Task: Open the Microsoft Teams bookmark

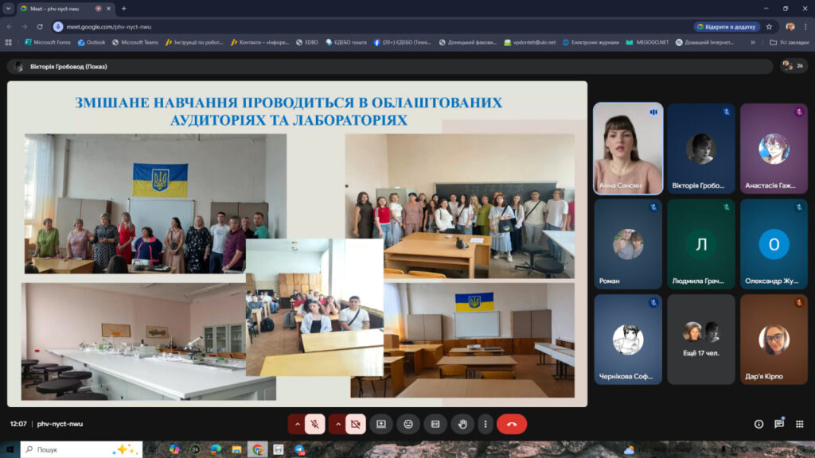Action: pyautogui.click(x=136, y=42)
